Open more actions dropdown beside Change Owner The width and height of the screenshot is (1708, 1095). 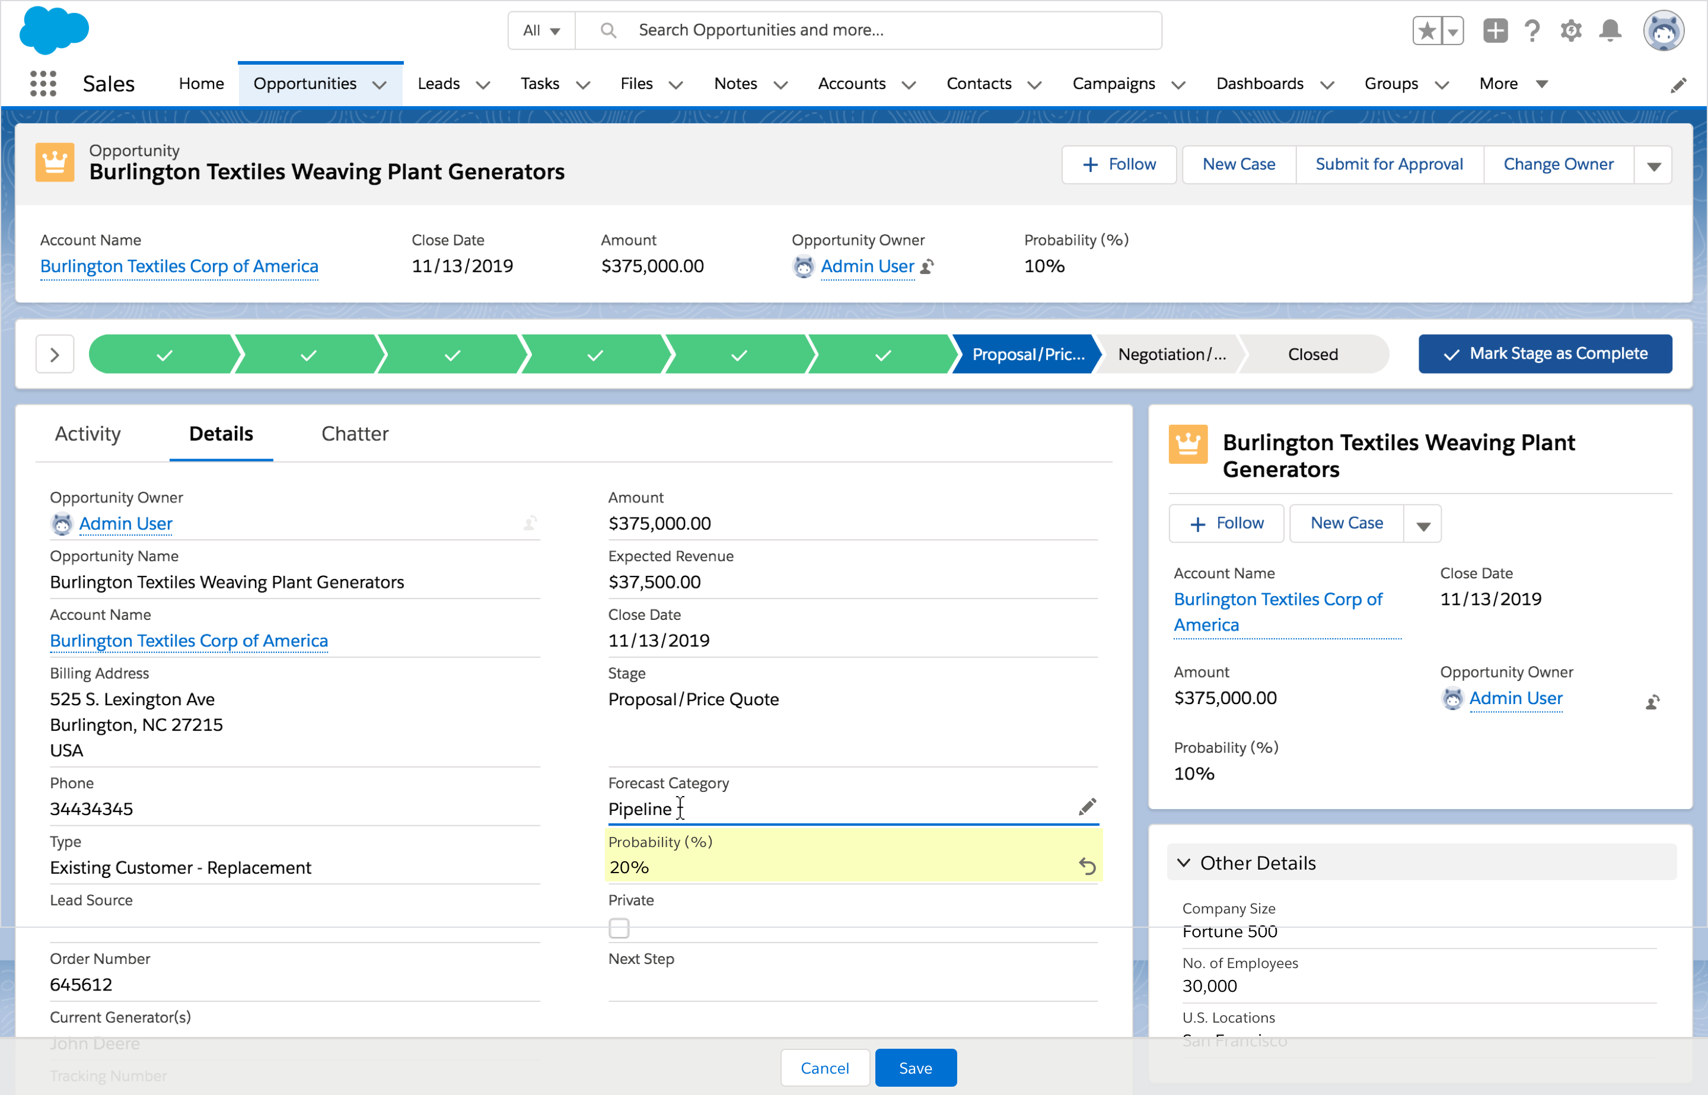(1653, 165)
